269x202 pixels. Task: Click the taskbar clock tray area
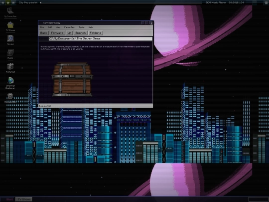[258, 200]
